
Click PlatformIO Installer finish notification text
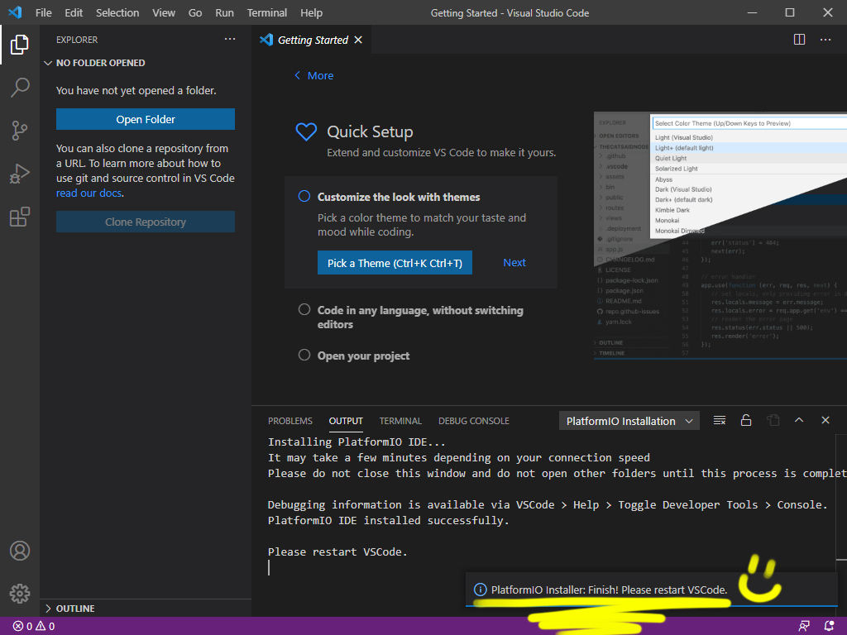point(610,590)
